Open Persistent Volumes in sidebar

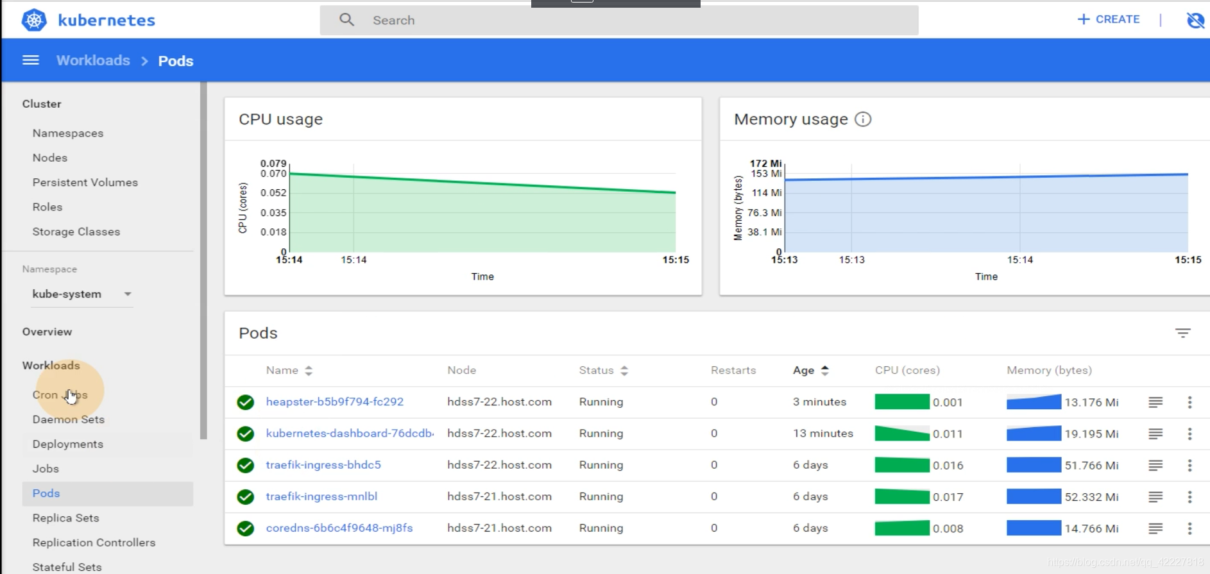point(85,182)
